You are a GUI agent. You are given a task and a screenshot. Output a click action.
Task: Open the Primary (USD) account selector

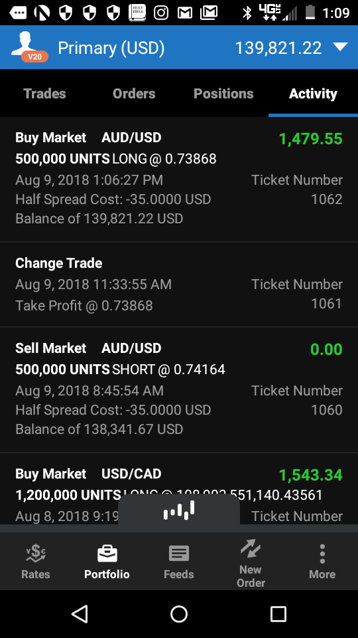click(x=111, y=48)
